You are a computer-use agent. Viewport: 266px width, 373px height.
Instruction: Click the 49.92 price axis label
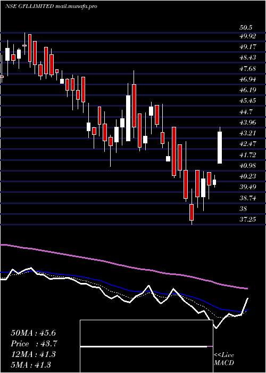point(248,36)
